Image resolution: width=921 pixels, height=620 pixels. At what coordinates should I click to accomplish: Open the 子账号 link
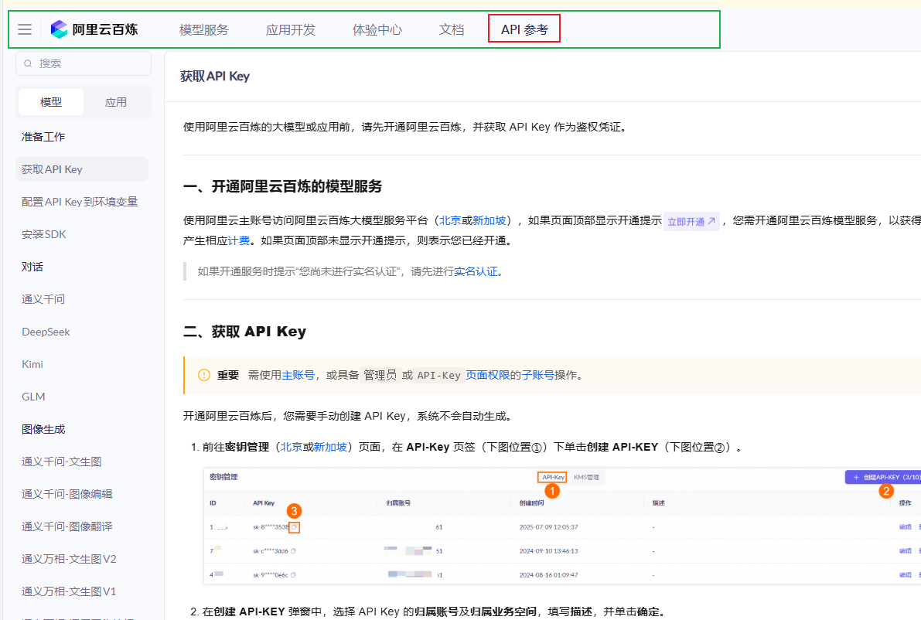click(538, 375)
